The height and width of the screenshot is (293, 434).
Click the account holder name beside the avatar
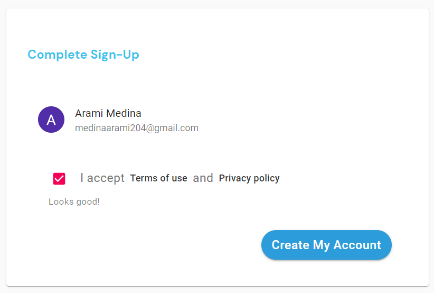[108, 113]
